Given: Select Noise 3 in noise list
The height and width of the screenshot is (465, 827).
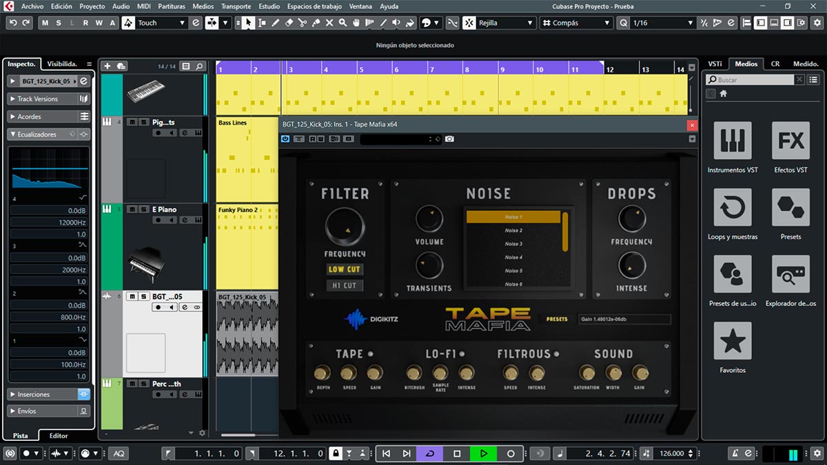Looking at the screenshot, I should coord(513,244).
